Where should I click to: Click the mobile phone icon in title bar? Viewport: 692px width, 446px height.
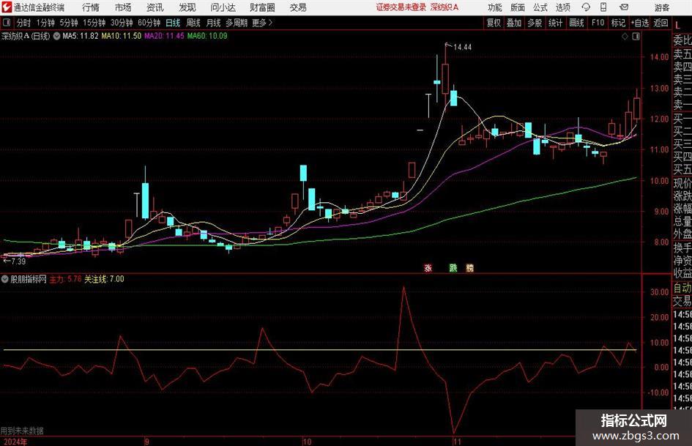[603, 7]
